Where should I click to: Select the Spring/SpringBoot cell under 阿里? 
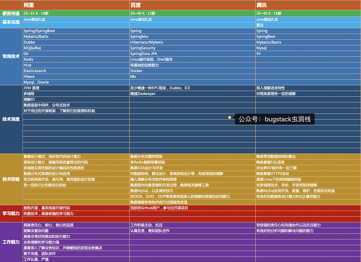[x=76, y=31]
